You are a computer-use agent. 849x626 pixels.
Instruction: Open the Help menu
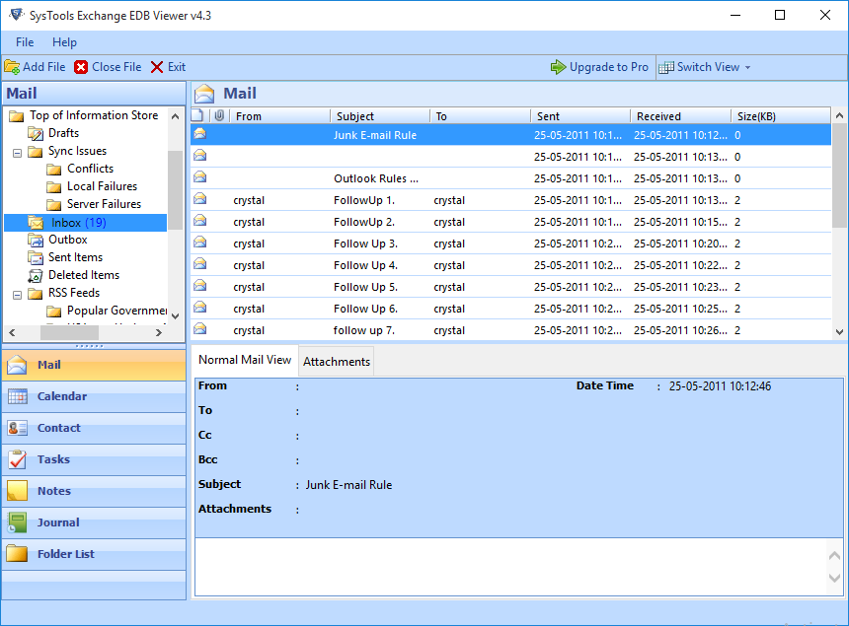(64, 42)
